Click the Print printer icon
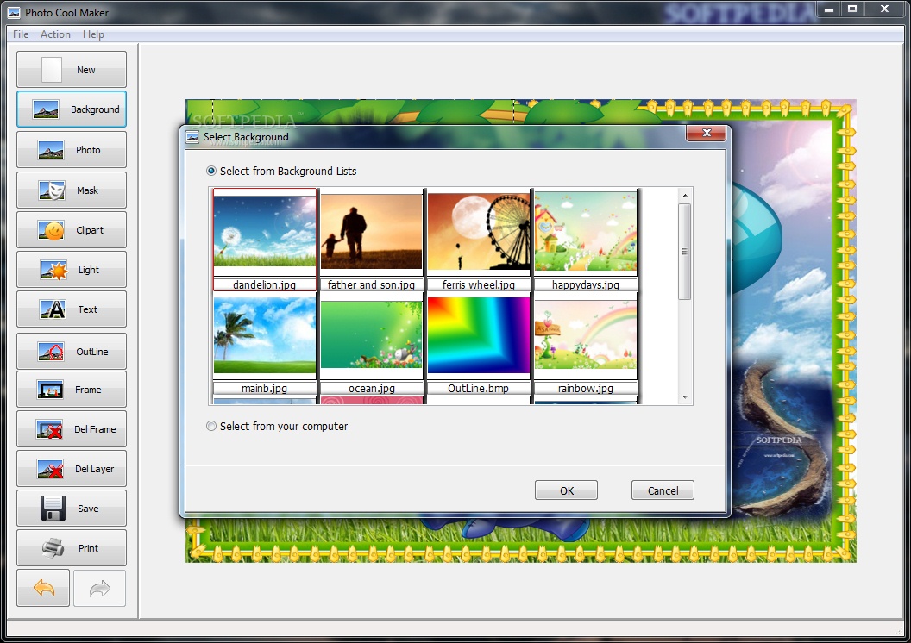 [53, 548]
